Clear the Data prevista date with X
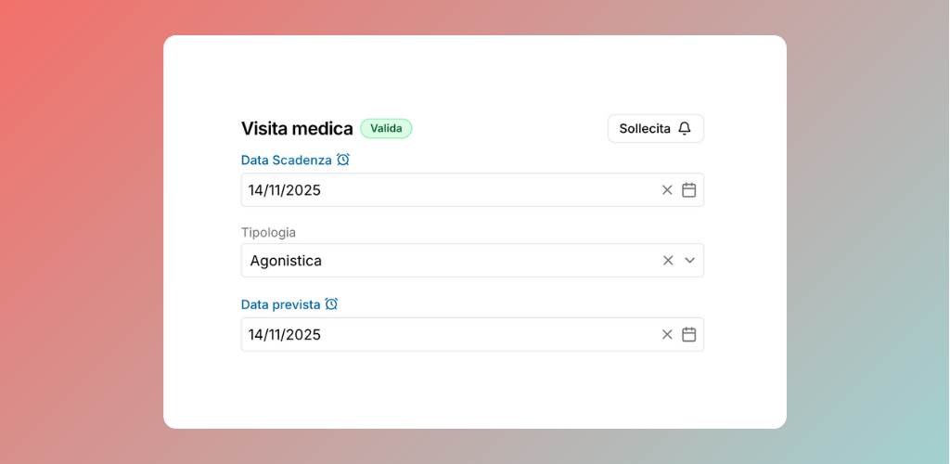The image size is (950, 464). coord(667,335)
